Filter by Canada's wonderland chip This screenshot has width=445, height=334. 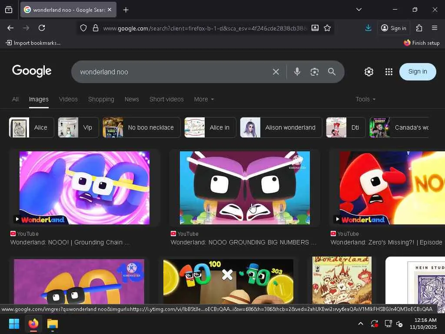[x=399, y=127]
